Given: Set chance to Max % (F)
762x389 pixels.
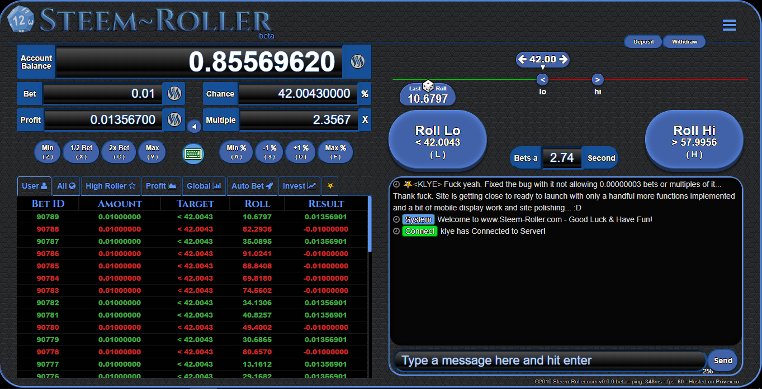Looking at the screenshot, I should pyautogui.click(x=335, y=151).
